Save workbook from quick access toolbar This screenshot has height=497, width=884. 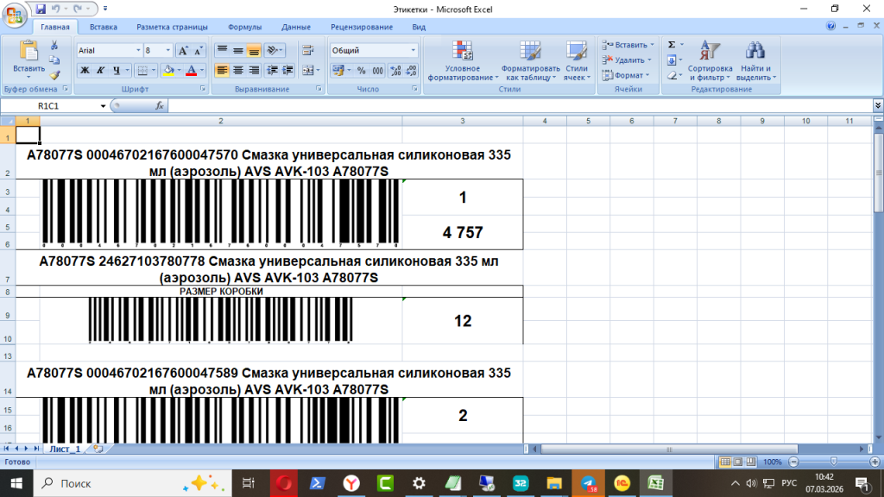pos(41,9)
